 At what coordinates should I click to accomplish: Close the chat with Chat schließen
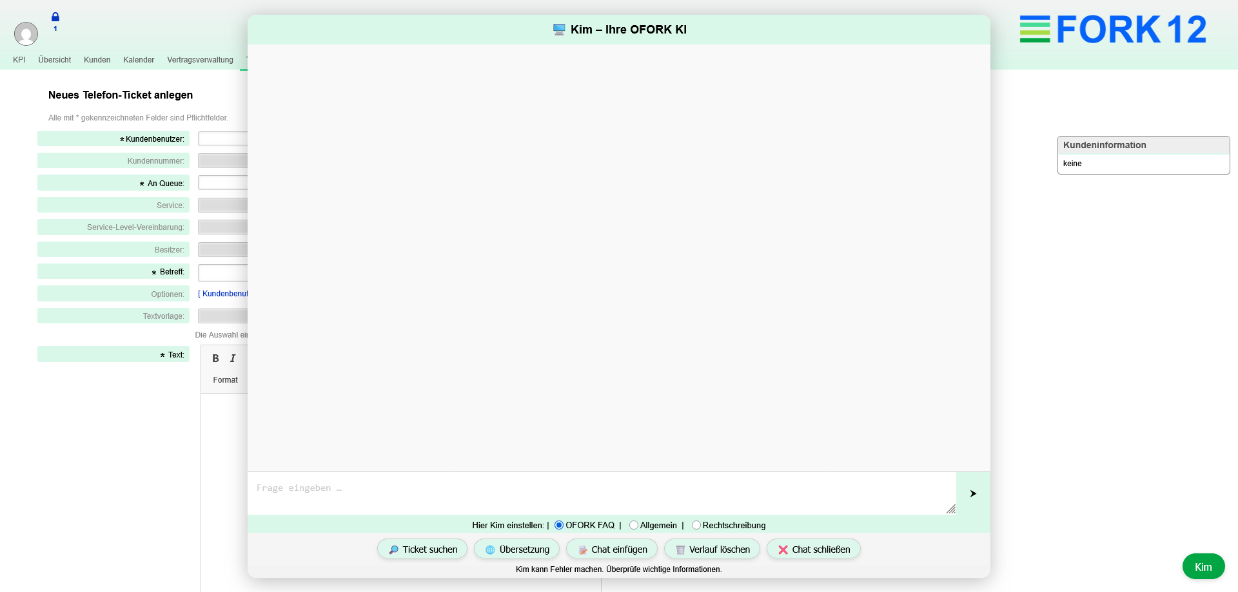click(x=813, y=549)
